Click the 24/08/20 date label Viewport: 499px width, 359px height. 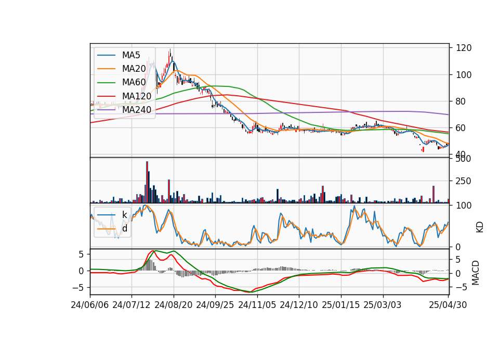[x=174, y=305]
